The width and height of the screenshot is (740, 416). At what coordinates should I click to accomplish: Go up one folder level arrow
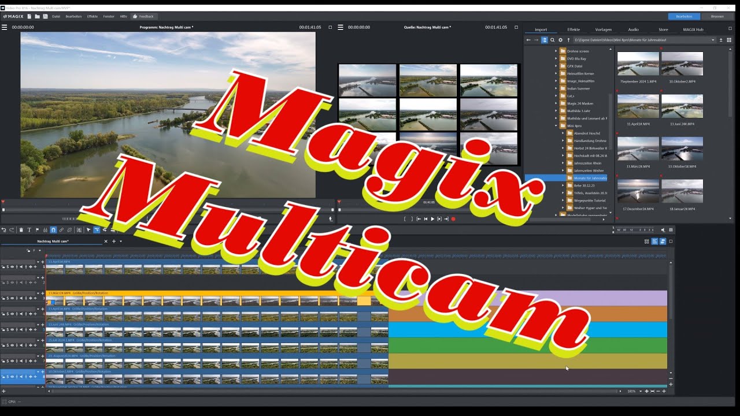click(x=568, y=40)
